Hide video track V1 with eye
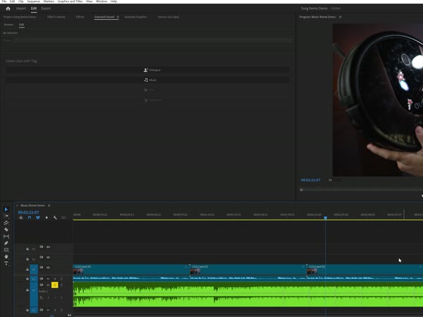The width and height of the screenshot is (423, 317). (48, 268)
